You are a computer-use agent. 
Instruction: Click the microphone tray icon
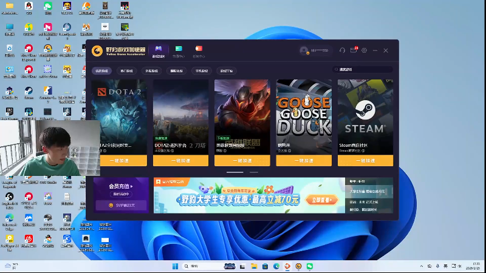437,266
